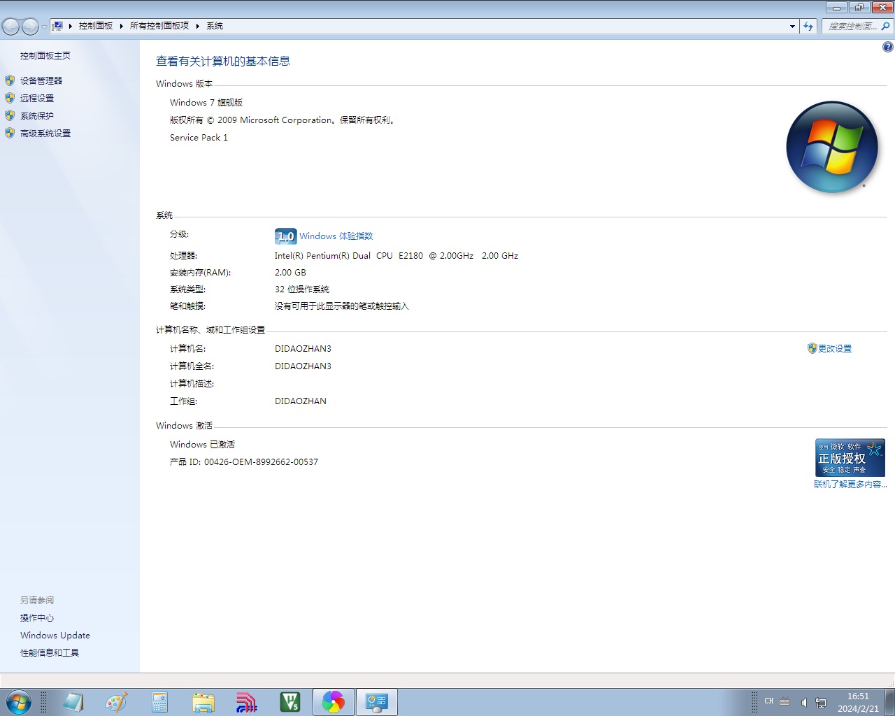Image resolution: width=895 pixels, height=716 pixels.
Task: Open Windows Experience Index link
Action: (336, 236)
